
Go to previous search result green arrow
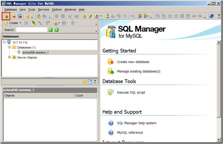pos(51,30)
